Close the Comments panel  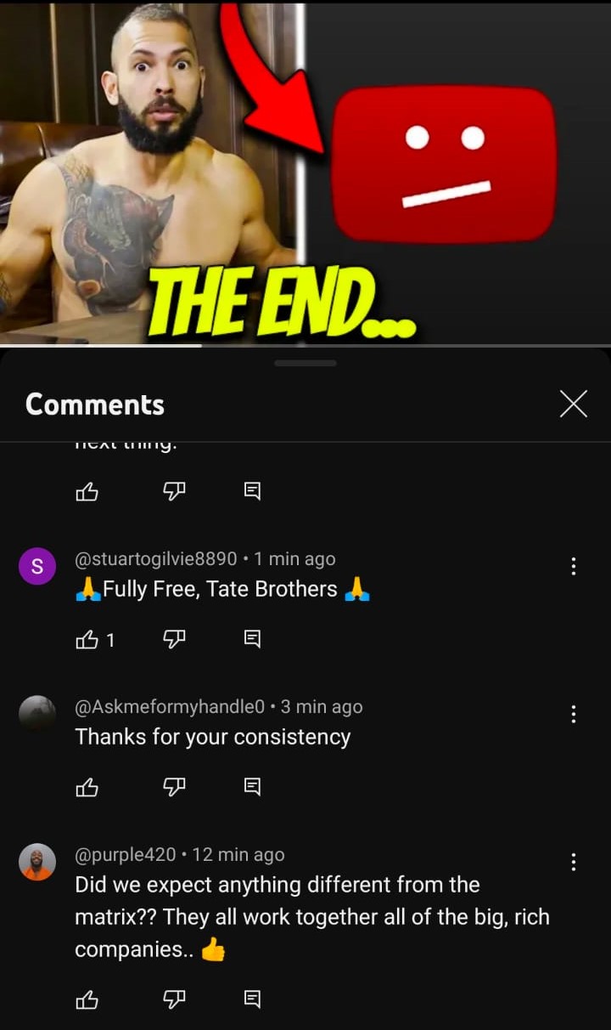tap(574, 405)
